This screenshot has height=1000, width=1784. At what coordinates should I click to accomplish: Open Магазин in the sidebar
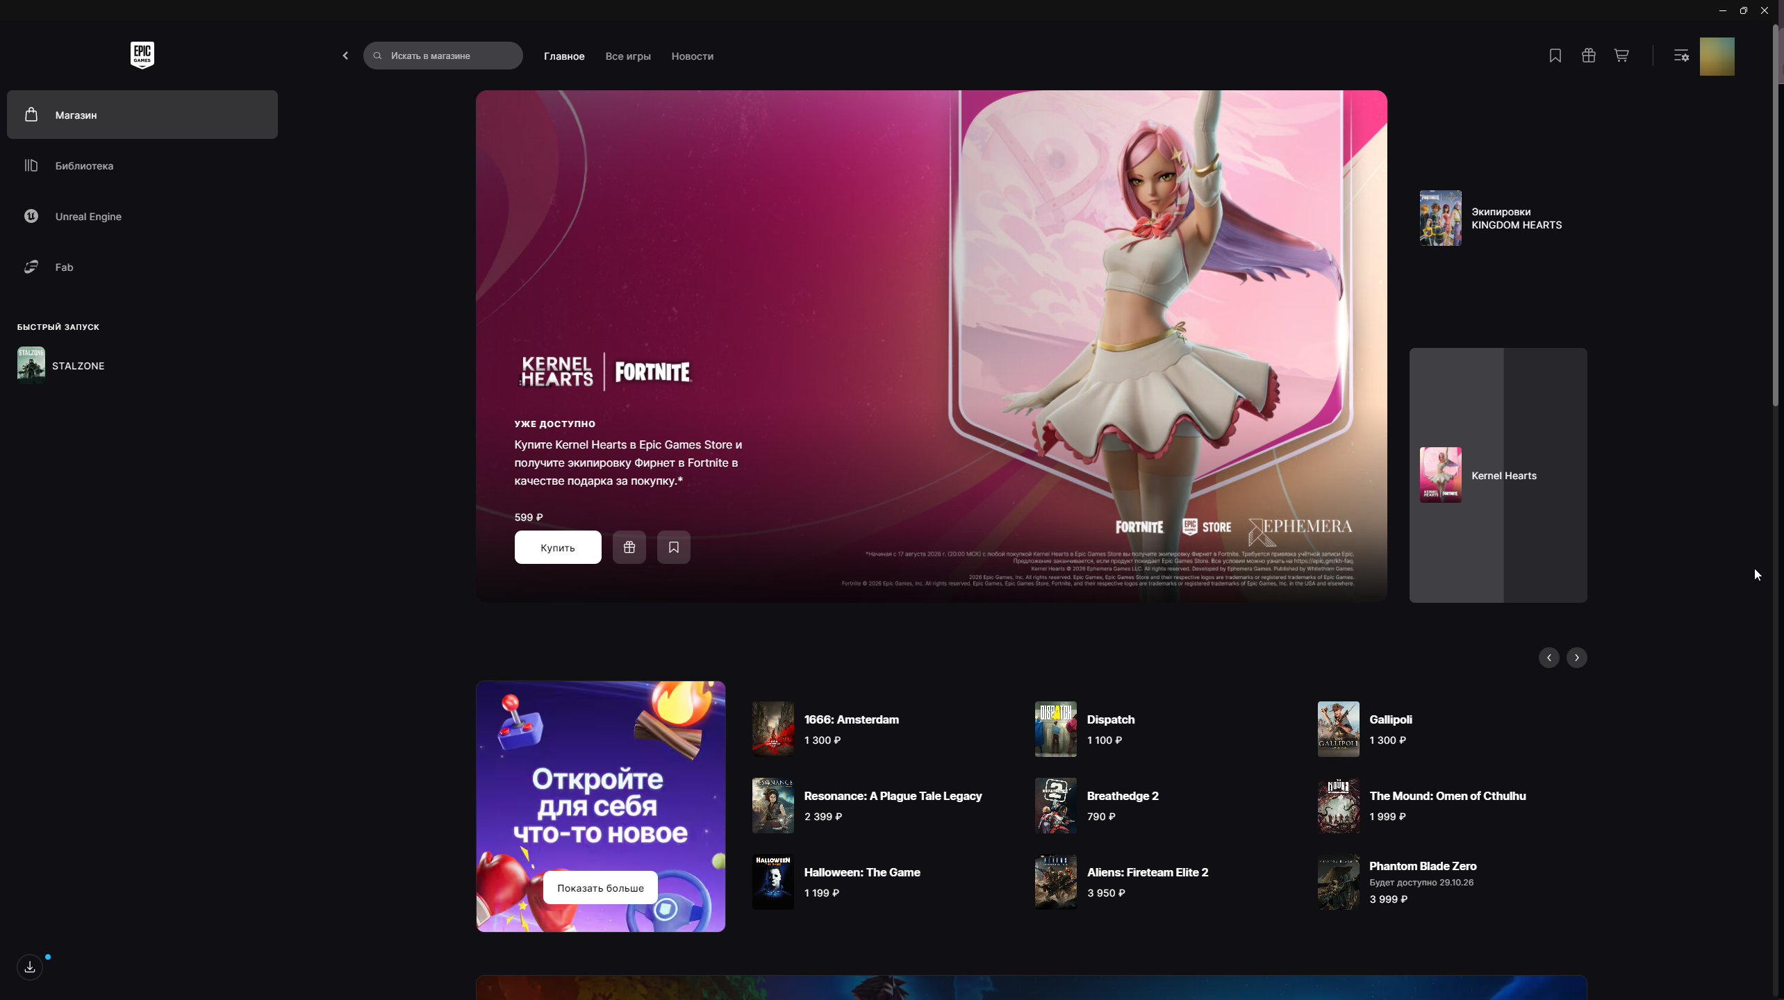click(142, 115)
